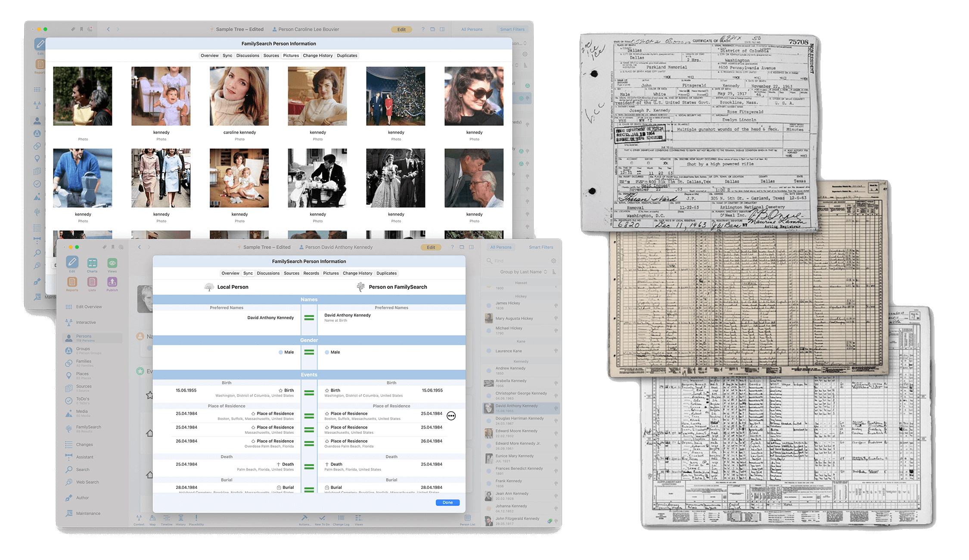Click the Plausibility exclamation icon
969x560 pixels.
click(196, 518)
